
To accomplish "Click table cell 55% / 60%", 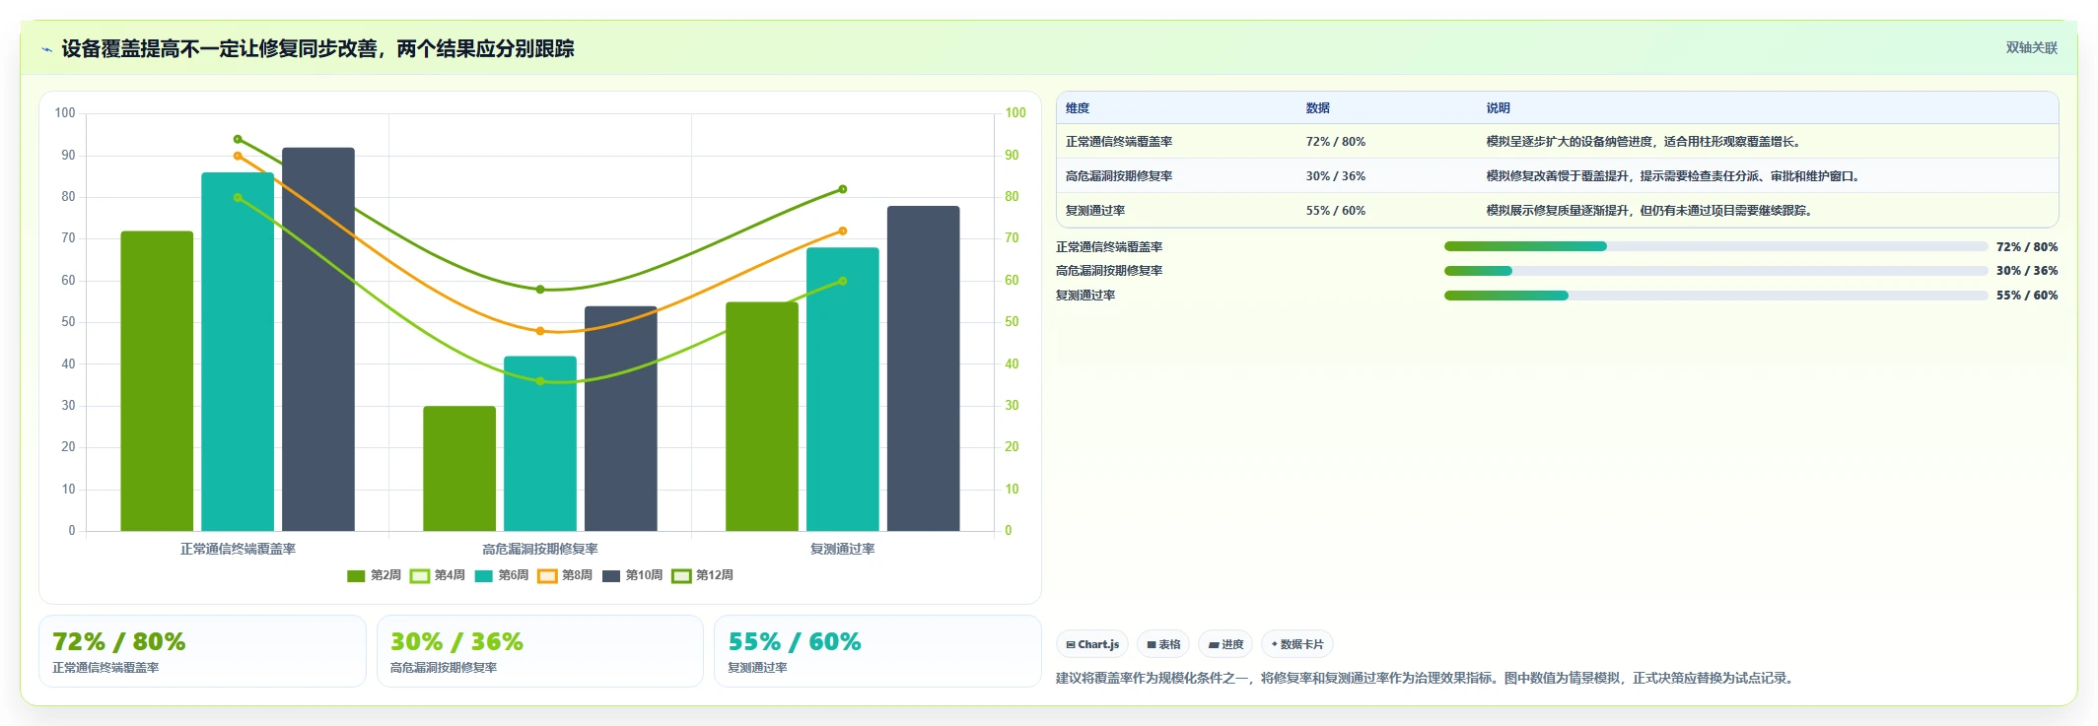I will (x=1336, y=211).
